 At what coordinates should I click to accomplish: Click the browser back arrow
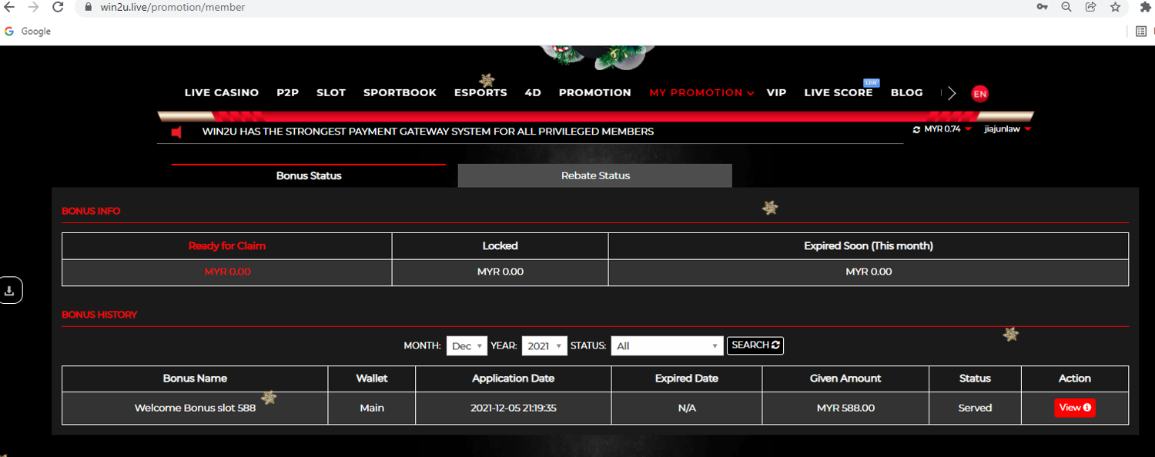coord(10,7)
